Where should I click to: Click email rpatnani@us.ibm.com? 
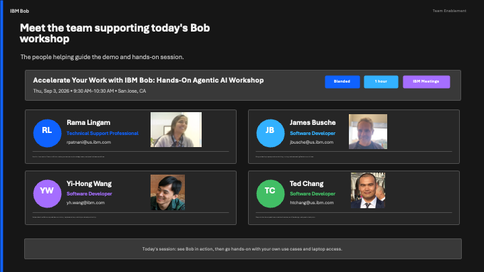pyautogui.click(x=89, y=142)
